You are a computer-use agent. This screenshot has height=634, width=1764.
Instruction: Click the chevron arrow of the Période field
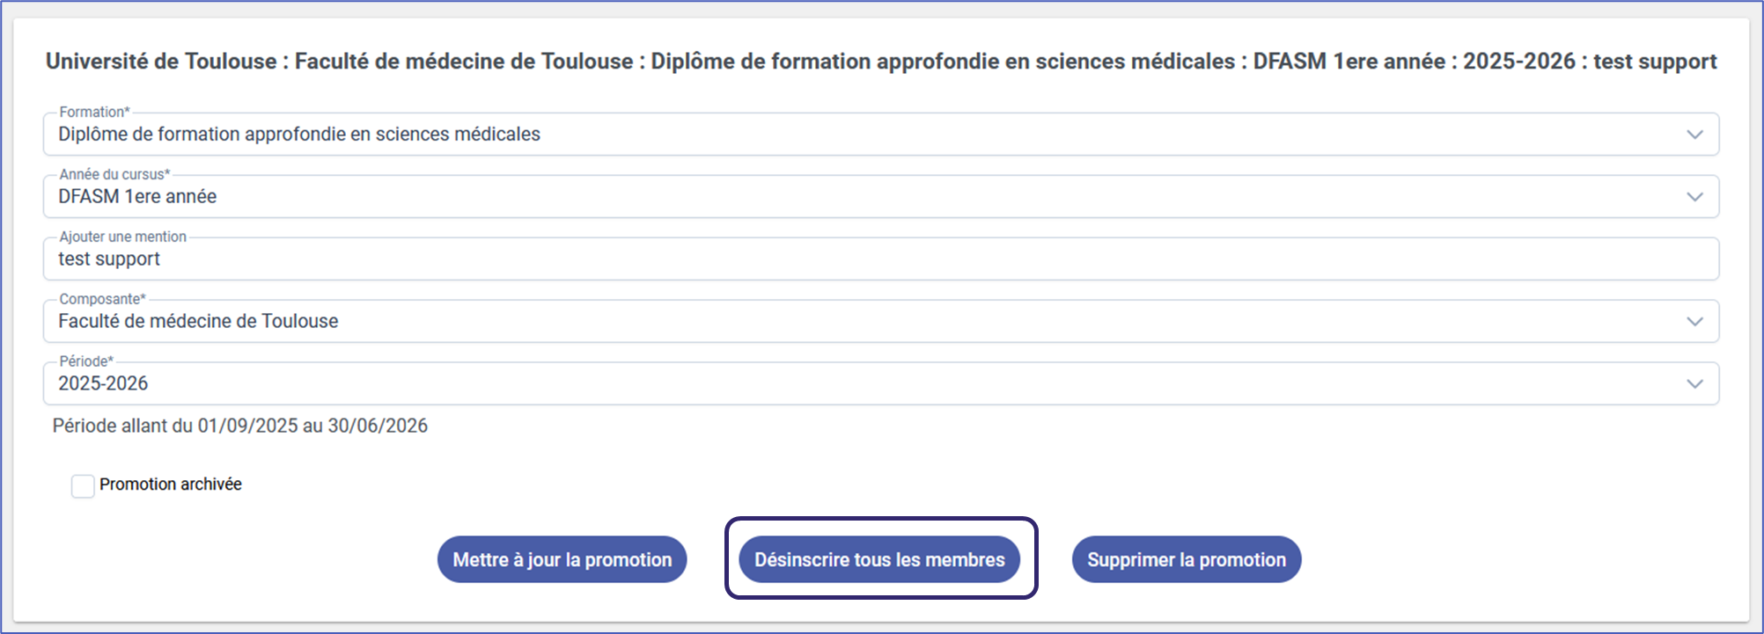(1694, 384)
